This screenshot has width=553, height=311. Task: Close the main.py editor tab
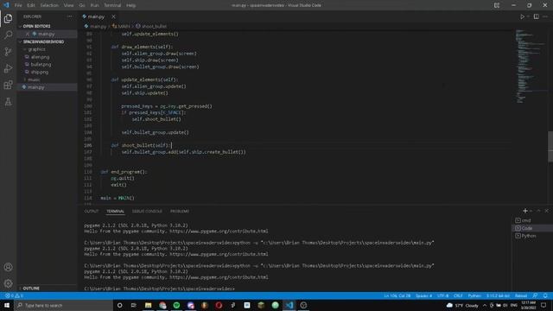(113, 16)
